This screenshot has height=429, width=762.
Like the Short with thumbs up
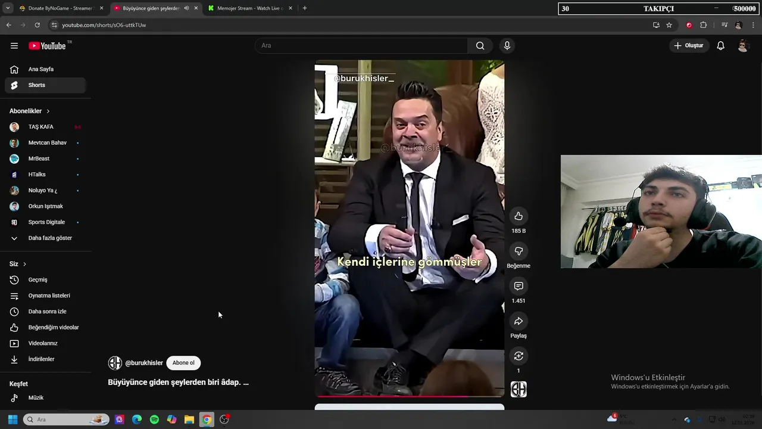pos(519,216)
